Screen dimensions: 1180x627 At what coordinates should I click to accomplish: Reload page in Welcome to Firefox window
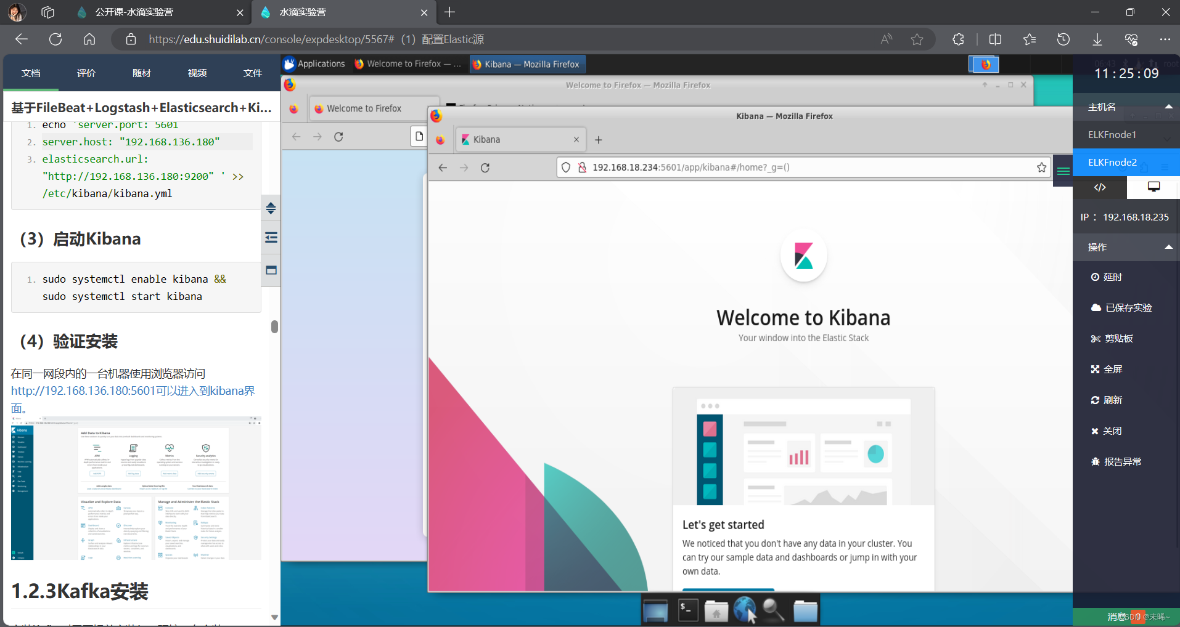pyautogui.click(x=338, y=137)
